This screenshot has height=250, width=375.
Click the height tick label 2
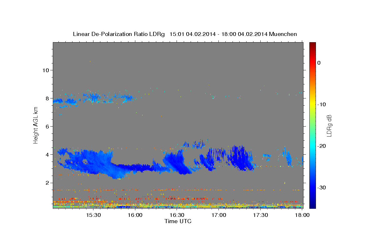pos(47,182)
